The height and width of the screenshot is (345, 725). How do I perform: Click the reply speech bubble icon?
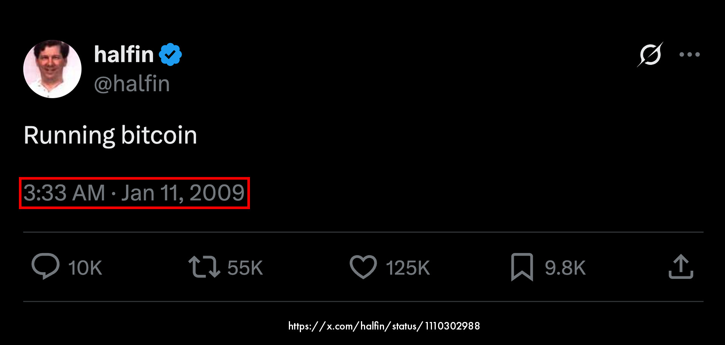[x=45, y=266]
